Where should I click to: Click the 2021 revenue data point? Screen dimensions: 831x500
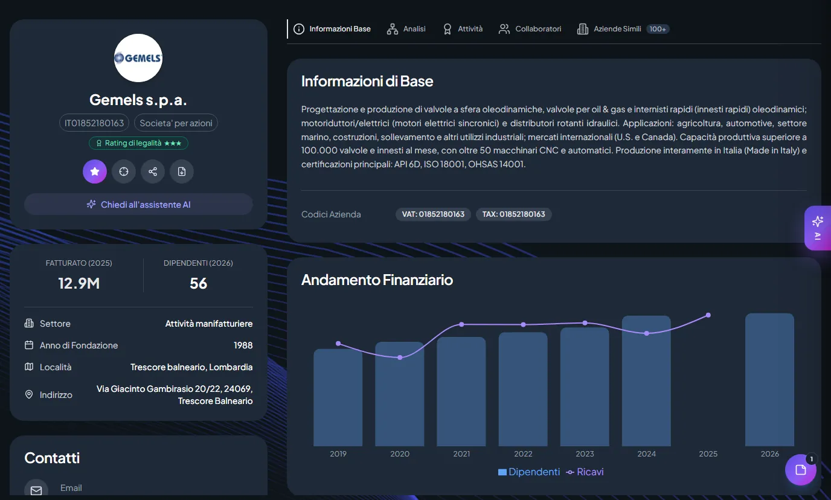click(x=461, y=324)
